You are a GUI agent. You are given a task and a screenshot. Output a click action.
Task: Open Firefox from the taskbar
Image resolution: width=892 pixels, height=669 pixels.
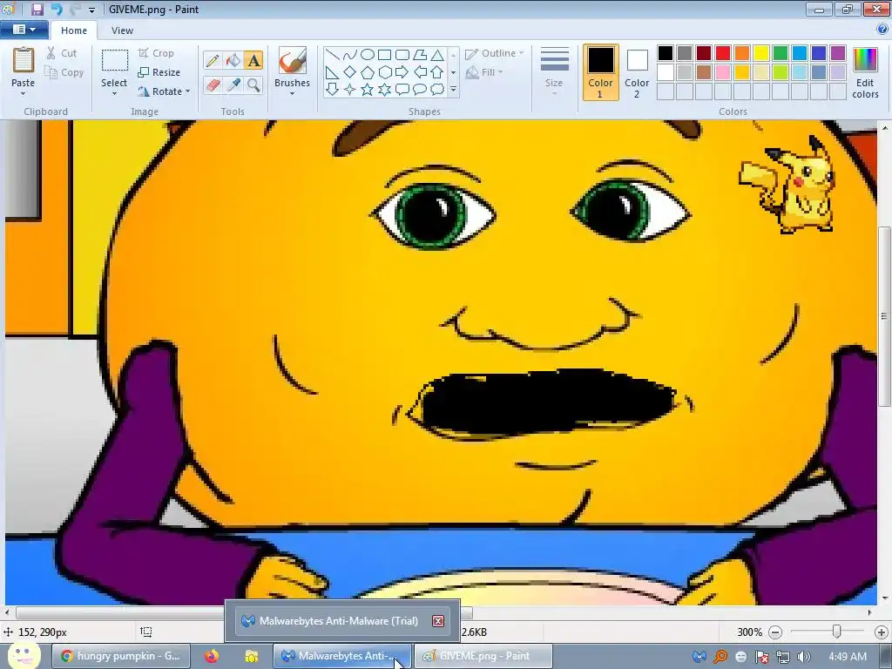click(x=212, y=656)
